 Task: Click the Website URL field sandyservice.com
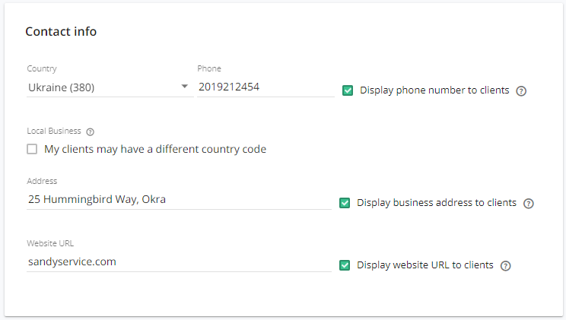tap(179, 262)
